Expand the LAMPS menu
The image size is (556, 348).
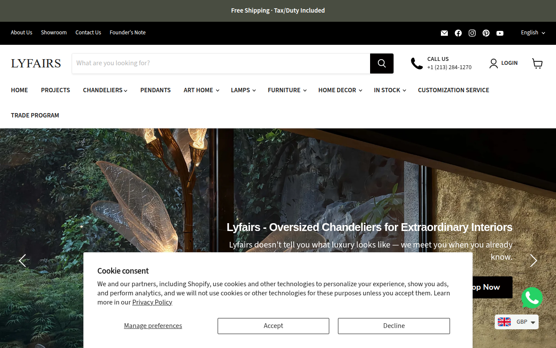tap(243, 90)
